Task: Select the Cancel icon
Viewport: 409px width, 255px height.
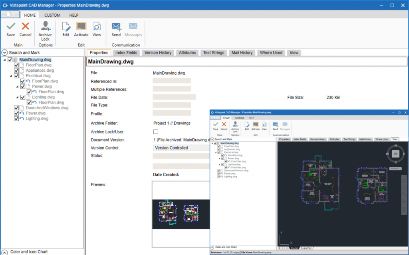Action: tap(25, 29)
